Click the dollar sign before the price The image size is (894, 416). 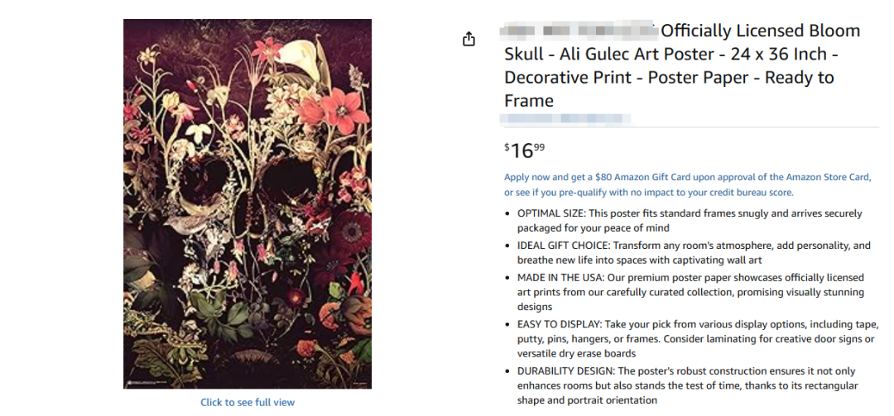[x=507, y=146]
